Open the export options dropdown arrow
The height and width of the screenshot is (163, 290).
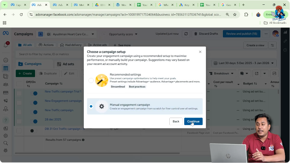coord(265,73)
